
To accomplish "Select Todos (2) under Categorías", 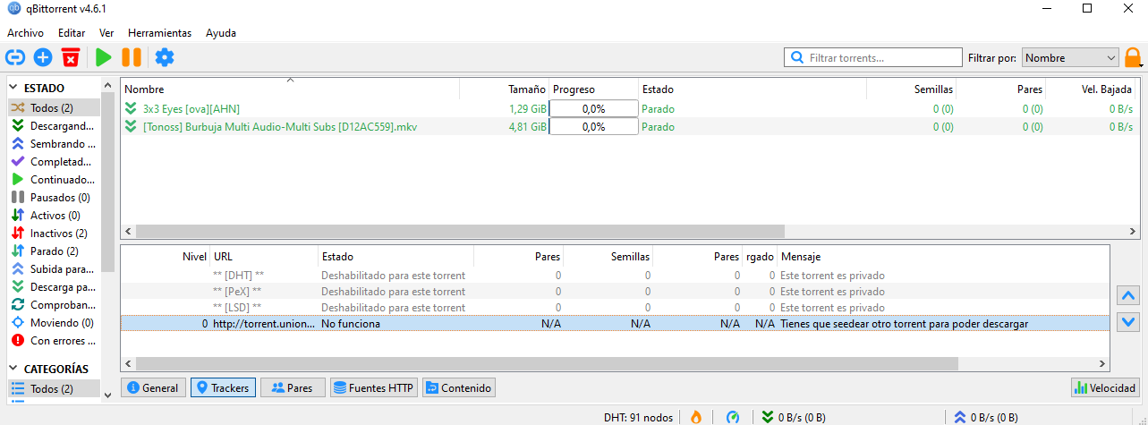I will coord(53,389).
